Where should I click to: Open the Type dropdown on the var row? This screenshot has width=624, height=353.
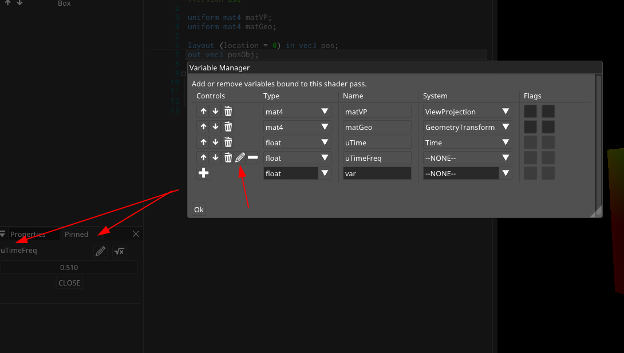click(x=323, y=173)
